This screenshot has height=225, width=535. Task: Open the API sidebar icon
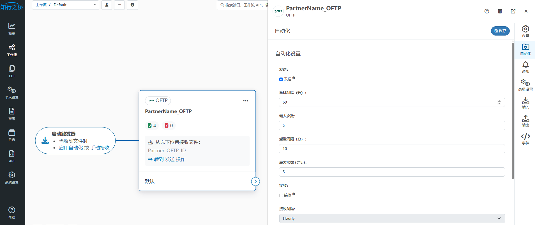[12, 156]
